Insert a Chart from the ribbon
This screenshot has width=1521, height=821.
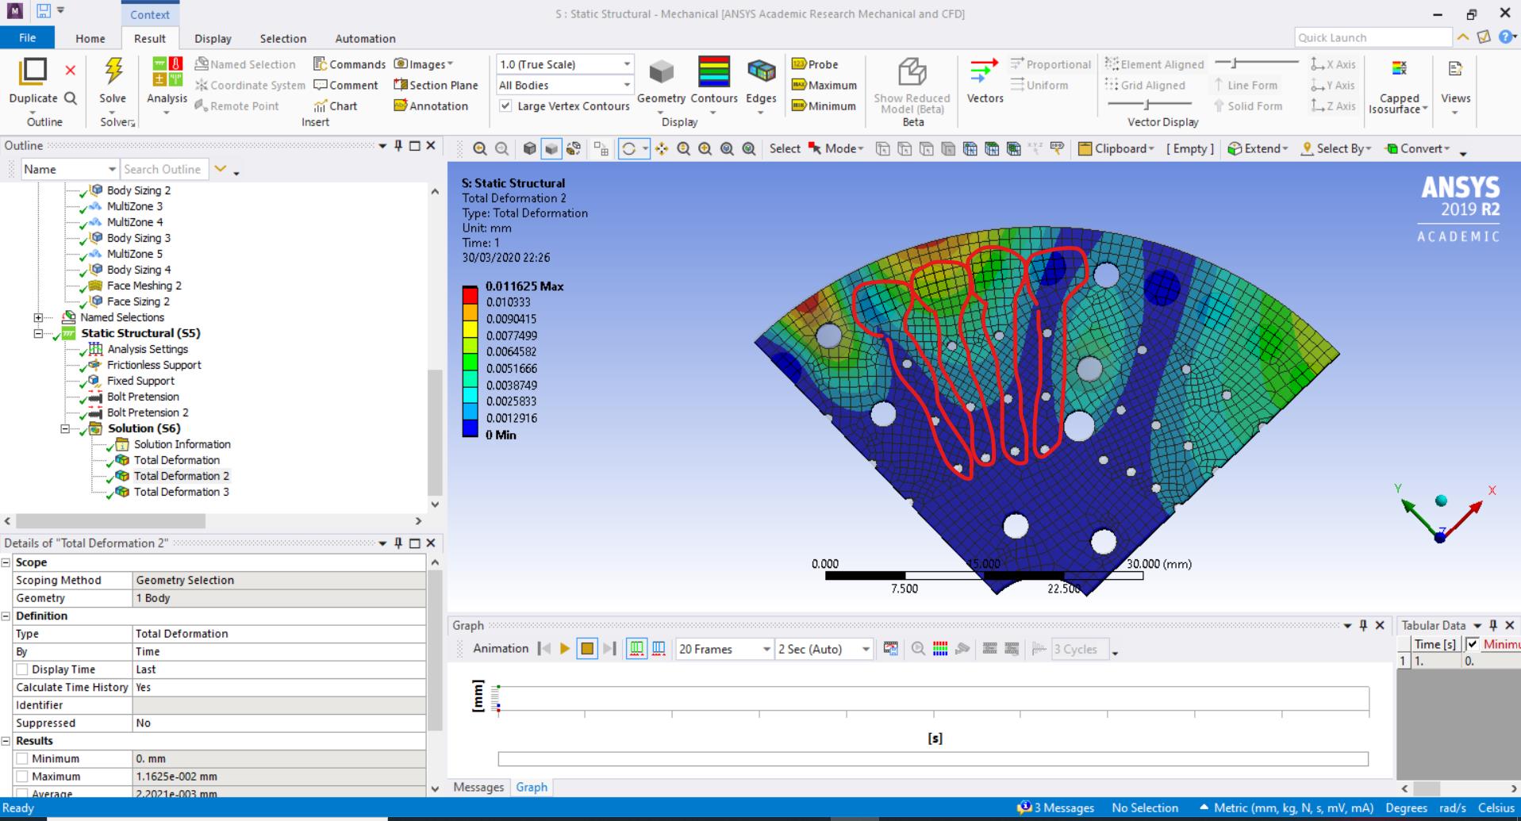336,106
